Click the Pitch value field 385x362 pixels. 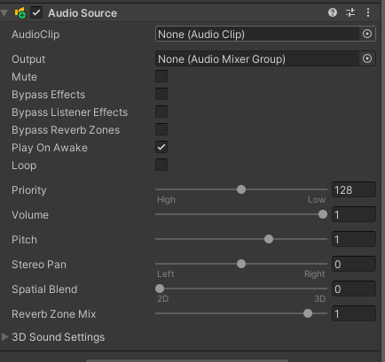(x=354, y=239)
